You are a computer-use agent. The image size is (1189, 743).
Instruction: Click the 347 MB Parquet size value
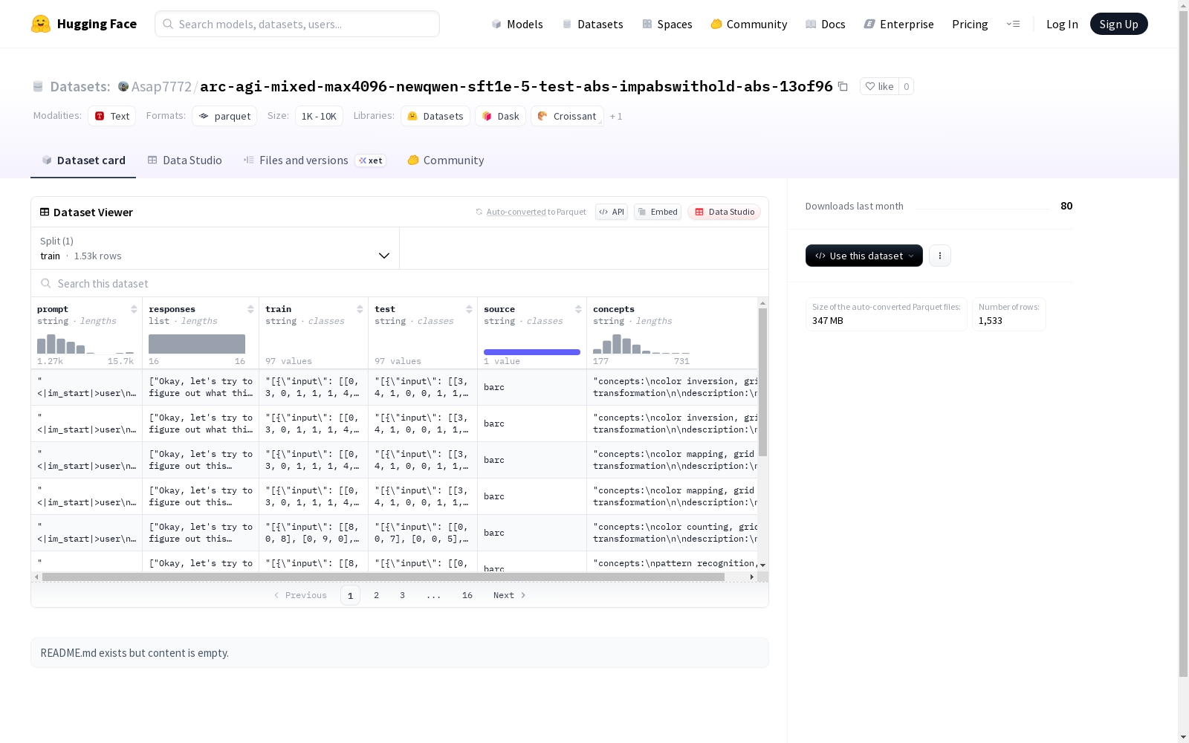(828, 321)
